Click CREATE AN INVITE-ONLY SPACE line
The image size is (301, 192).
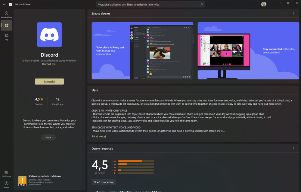[109, 110]
